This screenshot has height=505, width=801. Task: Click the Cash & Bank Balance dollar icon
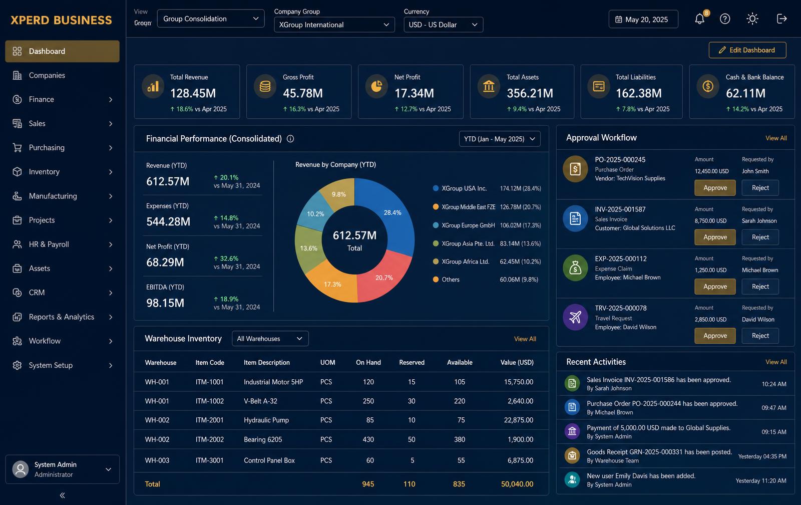(x=708, y=87)
